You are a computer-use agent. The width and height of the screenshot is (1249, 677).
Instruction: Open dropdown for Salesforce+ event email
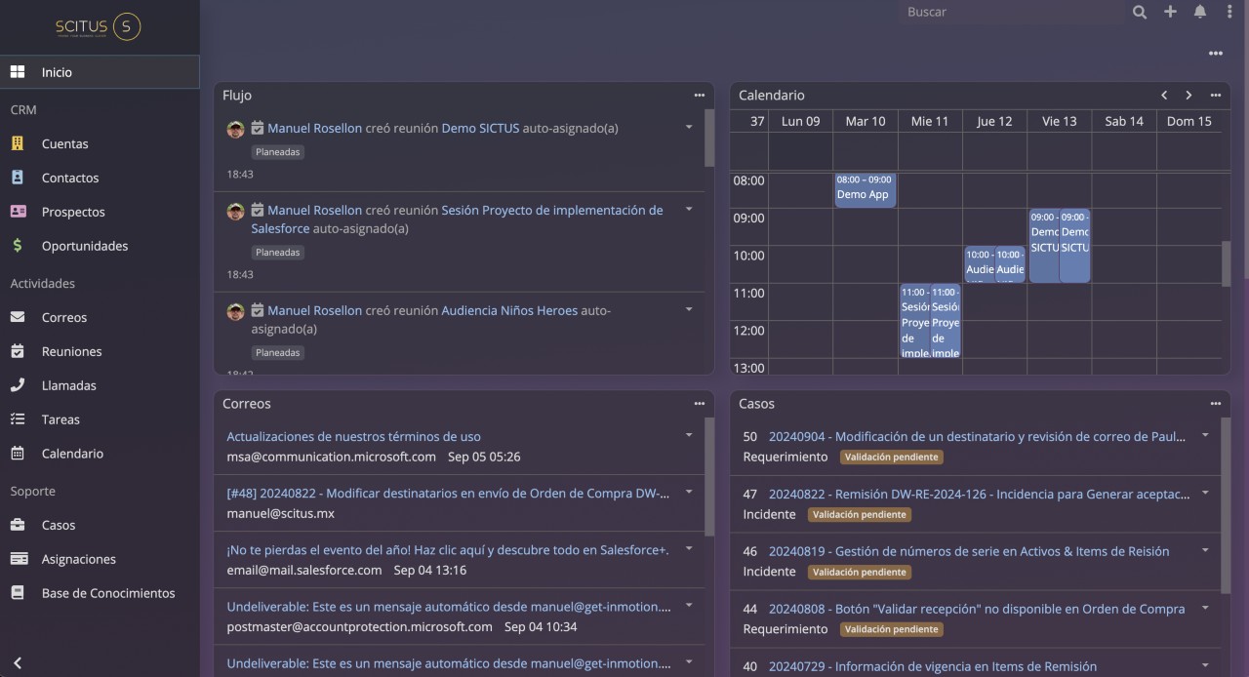(x=689, y=549)
